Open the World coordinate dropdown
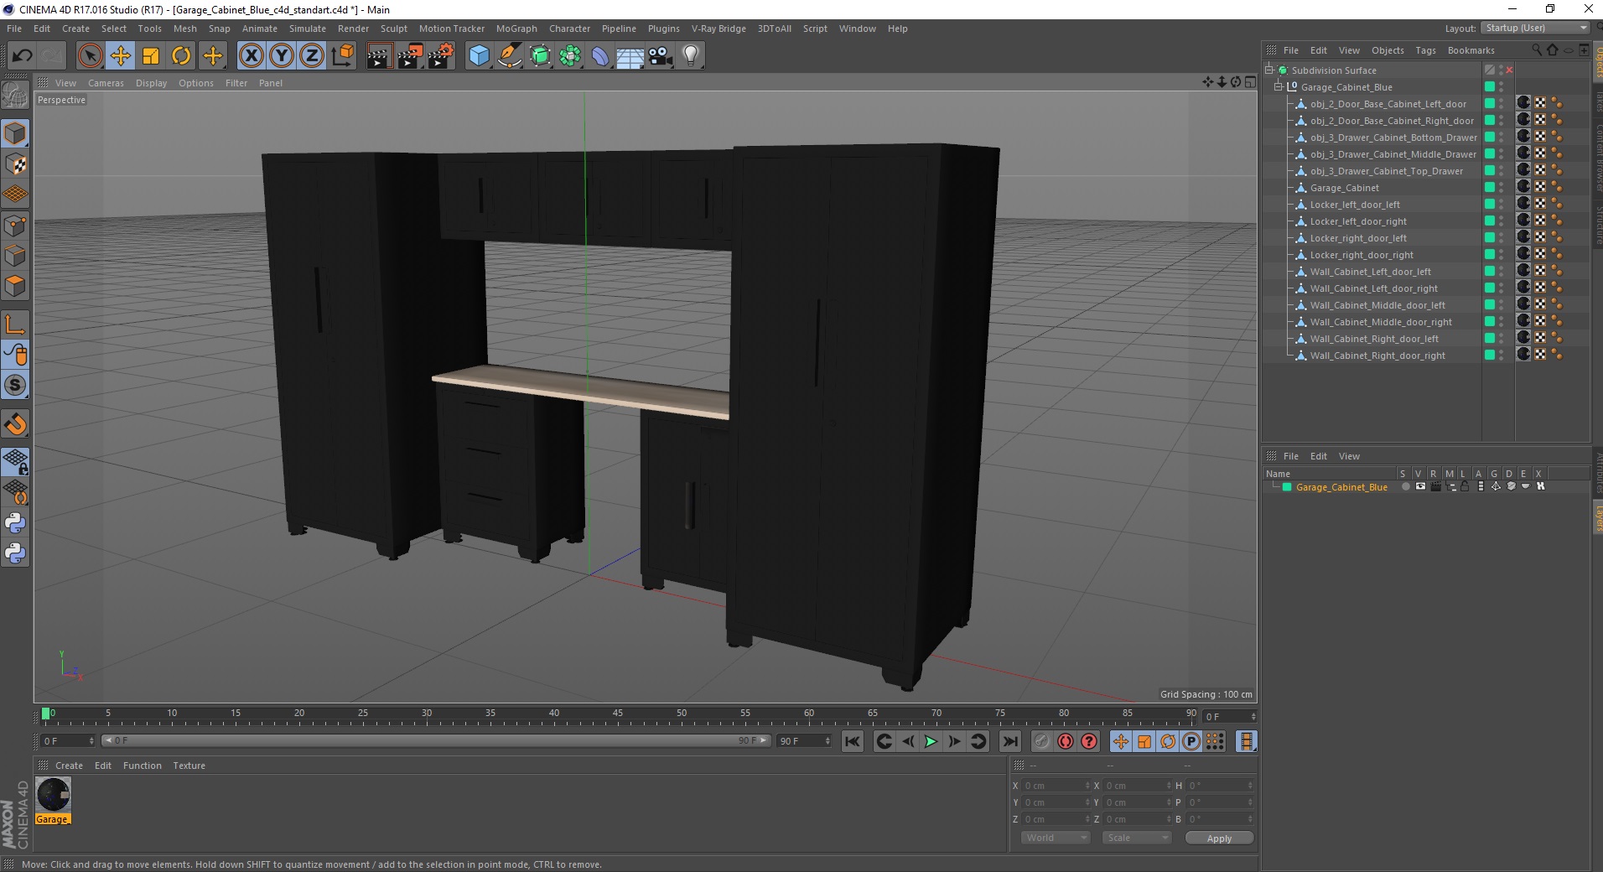This screenshot has width=1603, height=872. point(1055,838)
